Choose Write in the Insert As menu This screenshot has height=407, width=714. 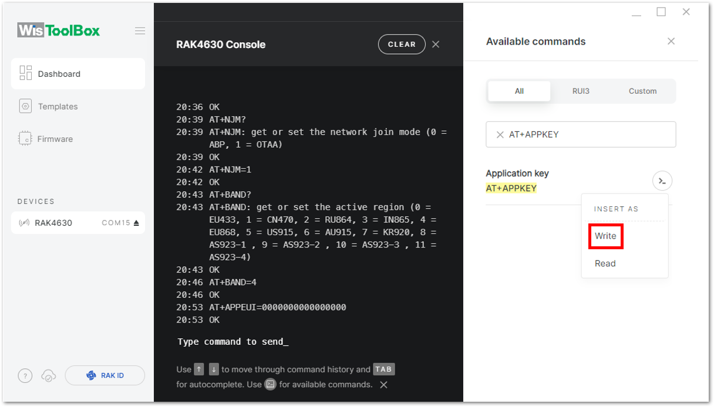point(605,236)
